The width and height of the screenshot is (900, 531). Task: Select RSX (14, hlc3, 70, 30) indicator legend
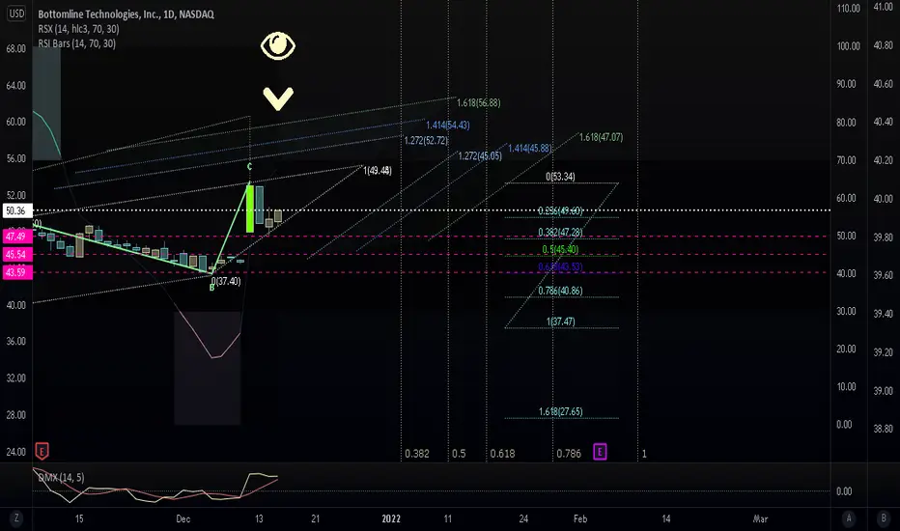coord(78,29)
